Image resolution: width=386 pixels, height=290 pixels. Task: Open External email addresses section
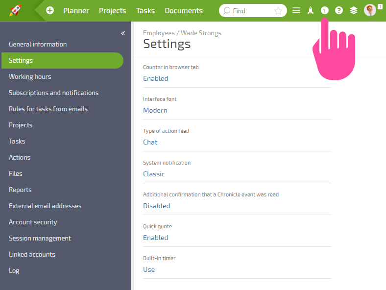(45, 206)
